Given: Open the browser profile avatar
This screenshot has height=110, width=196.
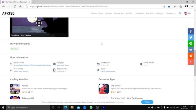Looking at the screenshot, I should click(x=187, y=6).
